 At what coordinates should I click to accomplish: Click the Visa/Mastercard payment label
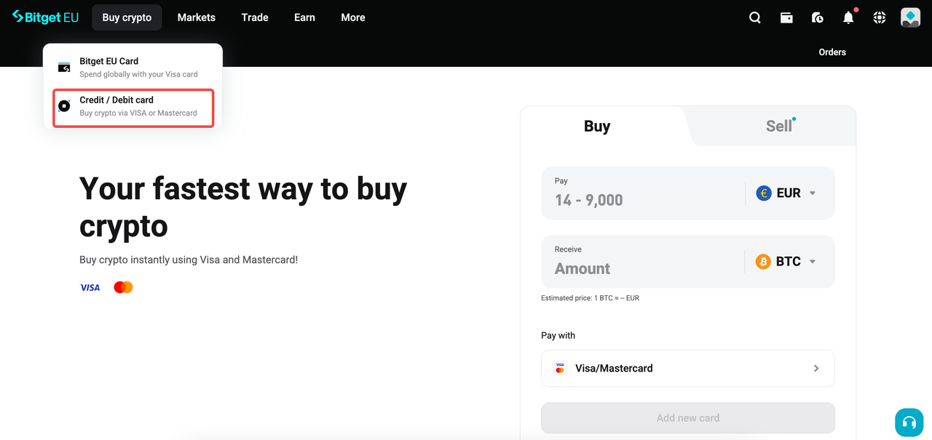[x=614, y=368]
